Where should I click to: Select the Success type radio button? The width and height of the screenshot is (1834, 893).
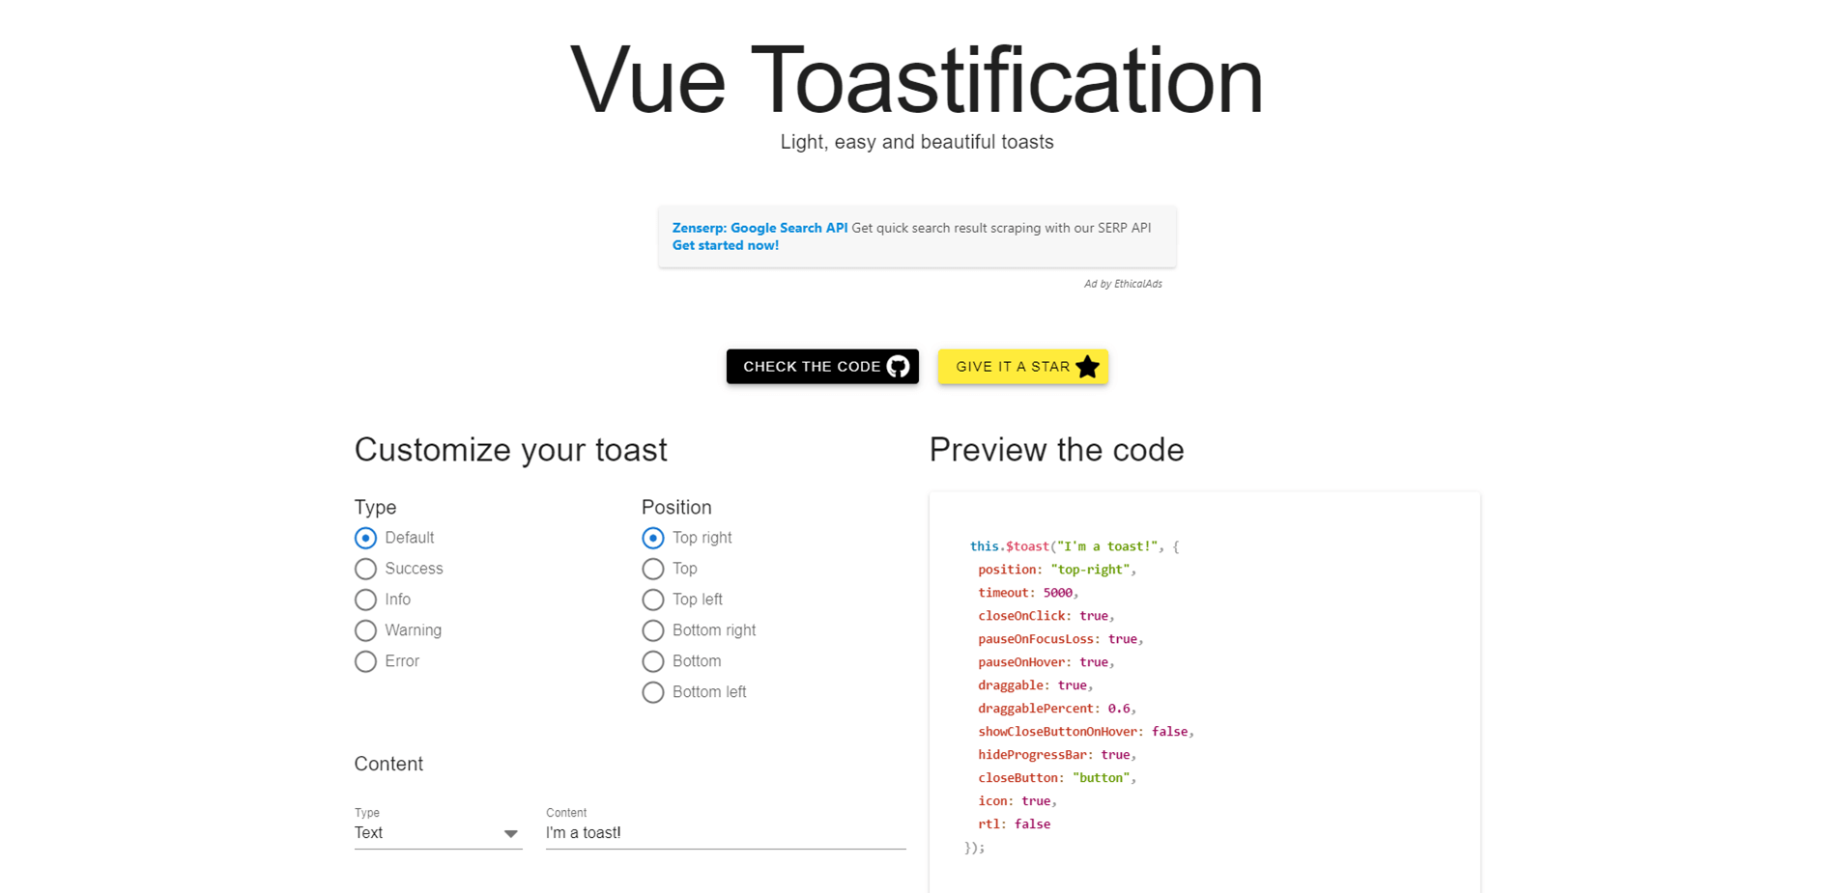[x=365, y=569]
